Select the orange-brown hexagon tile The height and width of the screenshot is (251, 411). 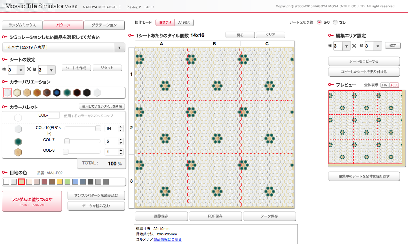[x=37, y=93]
